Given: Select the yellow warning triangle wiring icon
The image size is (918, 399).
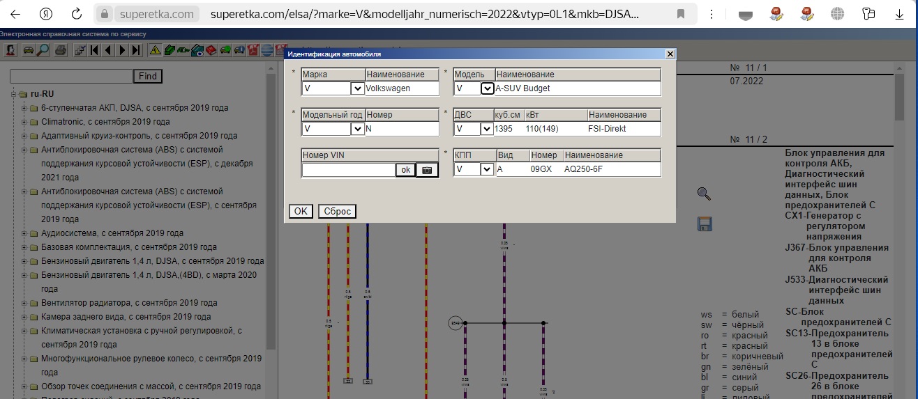Looking at the screenshot, I should point(156,50).
